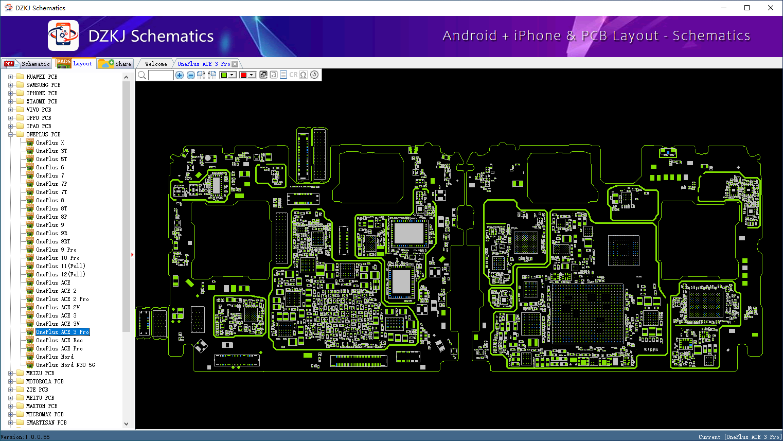The image size is (783, 441).
Task: Open the OnePlus 9RT layout
Action: click(53, 241)
